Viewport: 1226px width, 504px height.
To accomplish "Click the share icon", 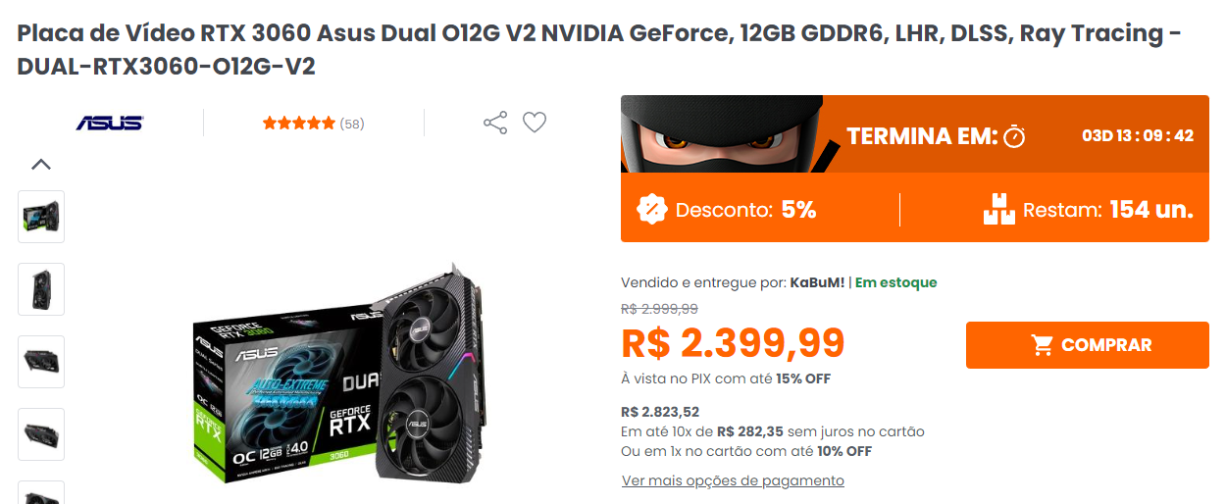I will tap(495, 123).
